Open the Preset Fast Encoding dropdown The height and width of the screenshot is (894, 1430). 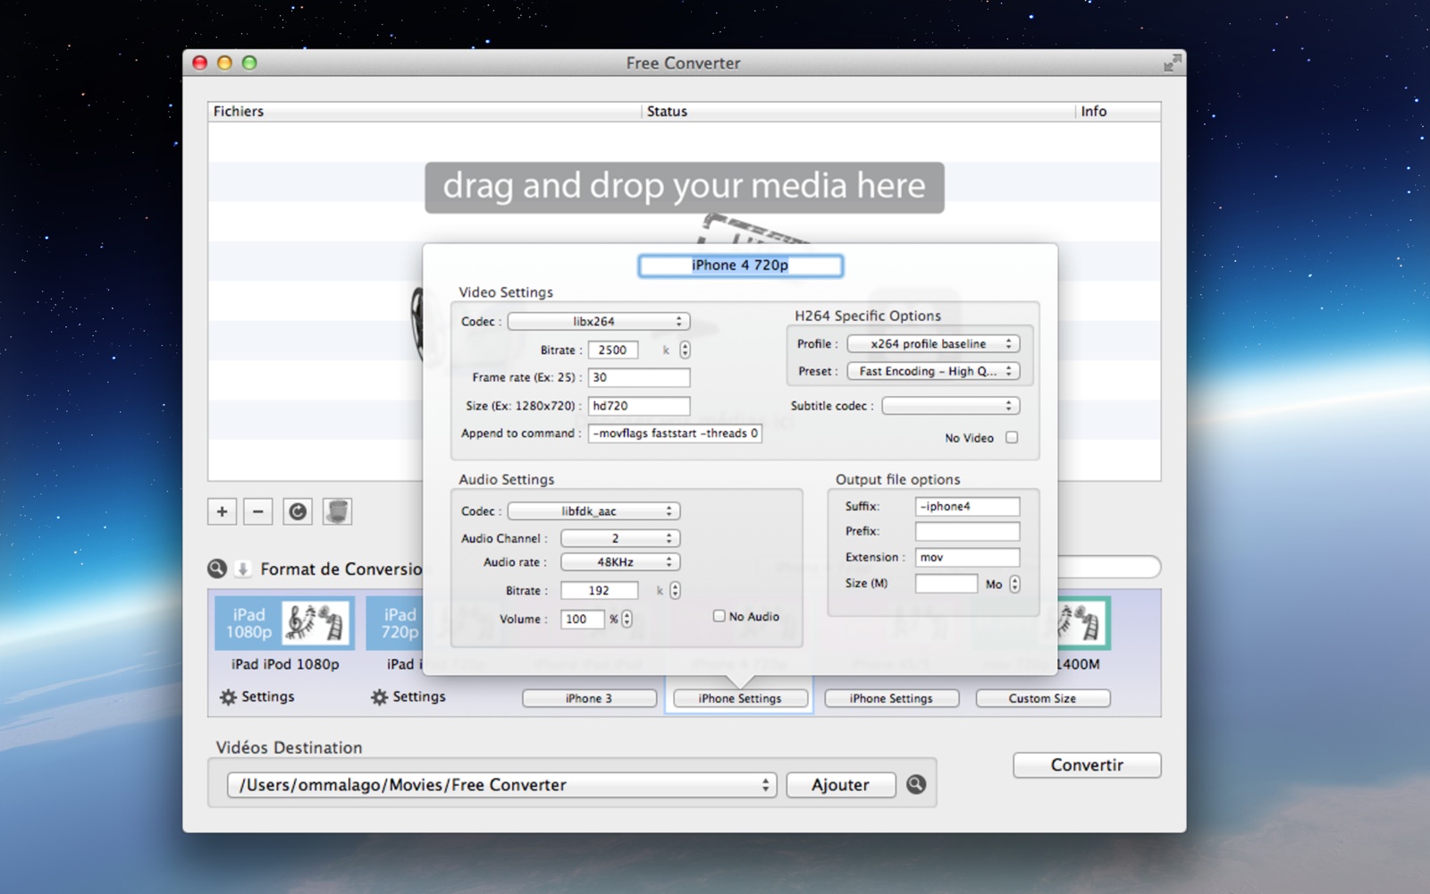pos(933,371)
